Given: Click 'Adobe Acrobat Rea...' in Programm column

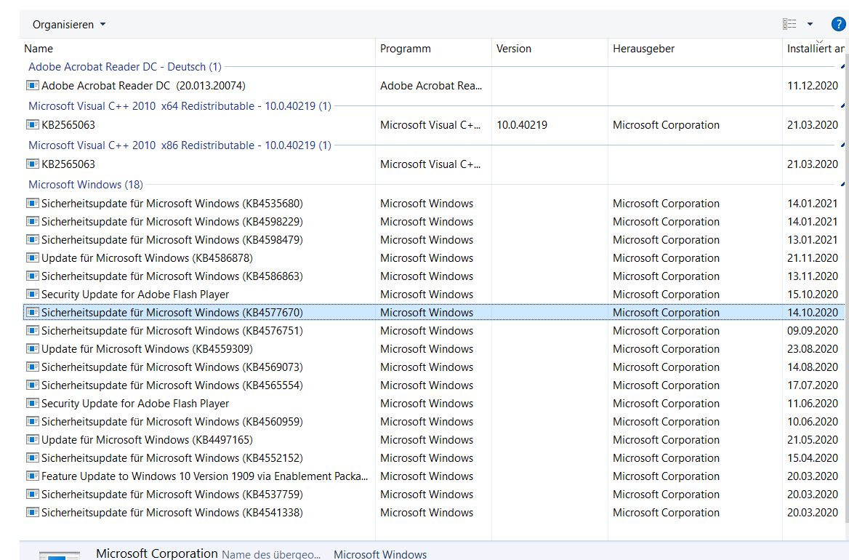Looking at the screenshot, I should coord(431,86).
